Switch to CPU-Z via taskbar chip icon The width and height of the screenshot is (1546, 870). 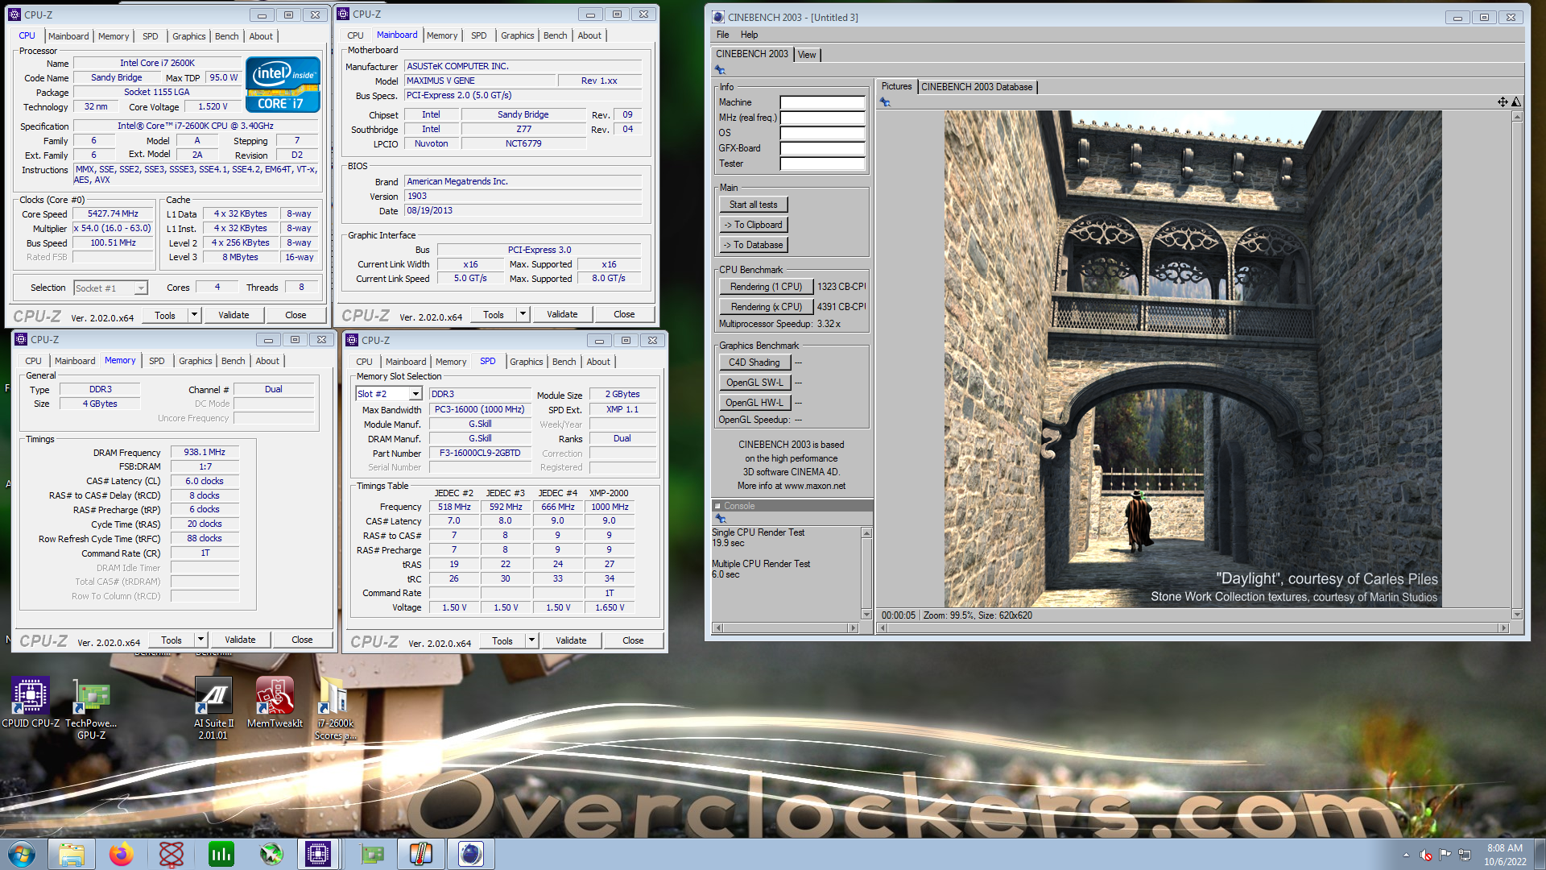[318, 854]
